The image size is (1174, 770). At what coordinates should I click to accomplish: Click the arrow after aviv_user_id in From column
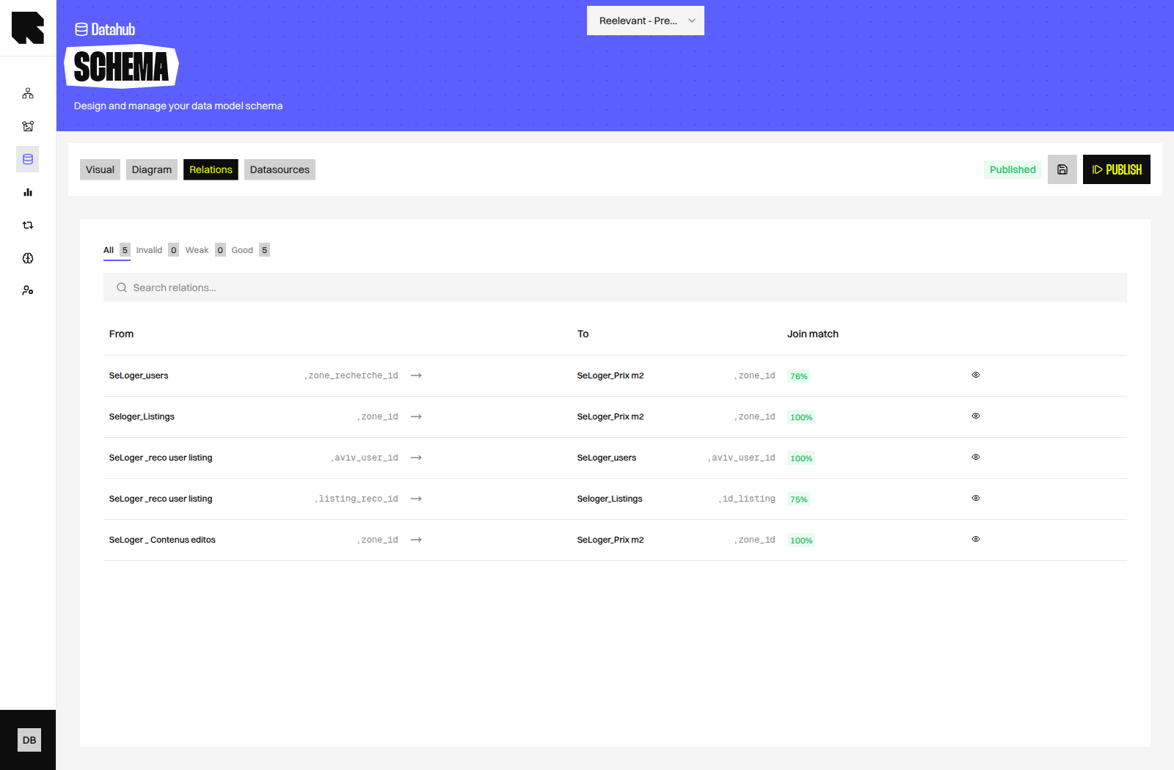[x=416, y=458]
